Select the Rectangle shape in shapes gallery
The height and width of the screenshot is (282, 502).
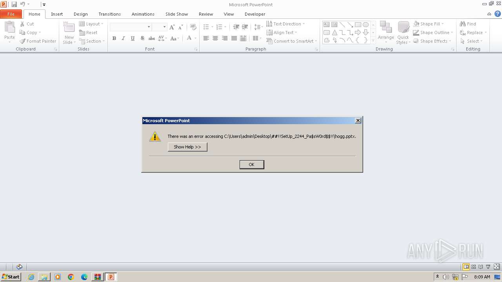(x=358, y=24)
